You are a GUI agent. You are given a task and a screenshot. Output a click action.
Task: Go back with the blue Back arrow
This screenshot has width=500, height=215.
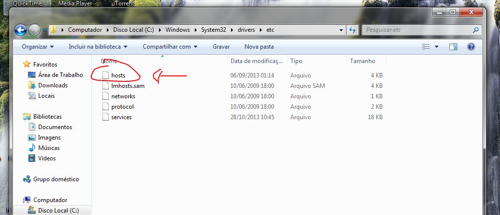click(21, 30)
